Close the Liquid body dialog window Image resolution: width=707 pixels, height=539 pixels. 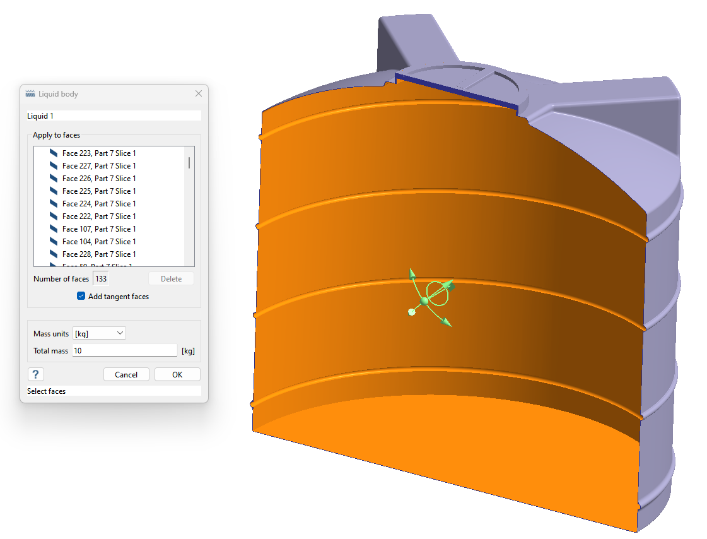point(198,94)
